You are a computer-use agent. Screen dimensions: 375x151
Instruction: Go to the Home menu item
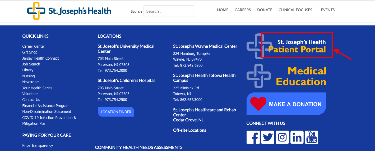click(x=223, y=10)
